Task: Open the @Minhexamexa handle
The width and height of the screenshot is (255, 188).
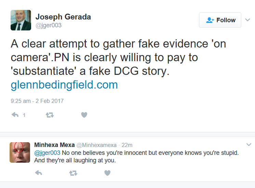Action: 96,145
